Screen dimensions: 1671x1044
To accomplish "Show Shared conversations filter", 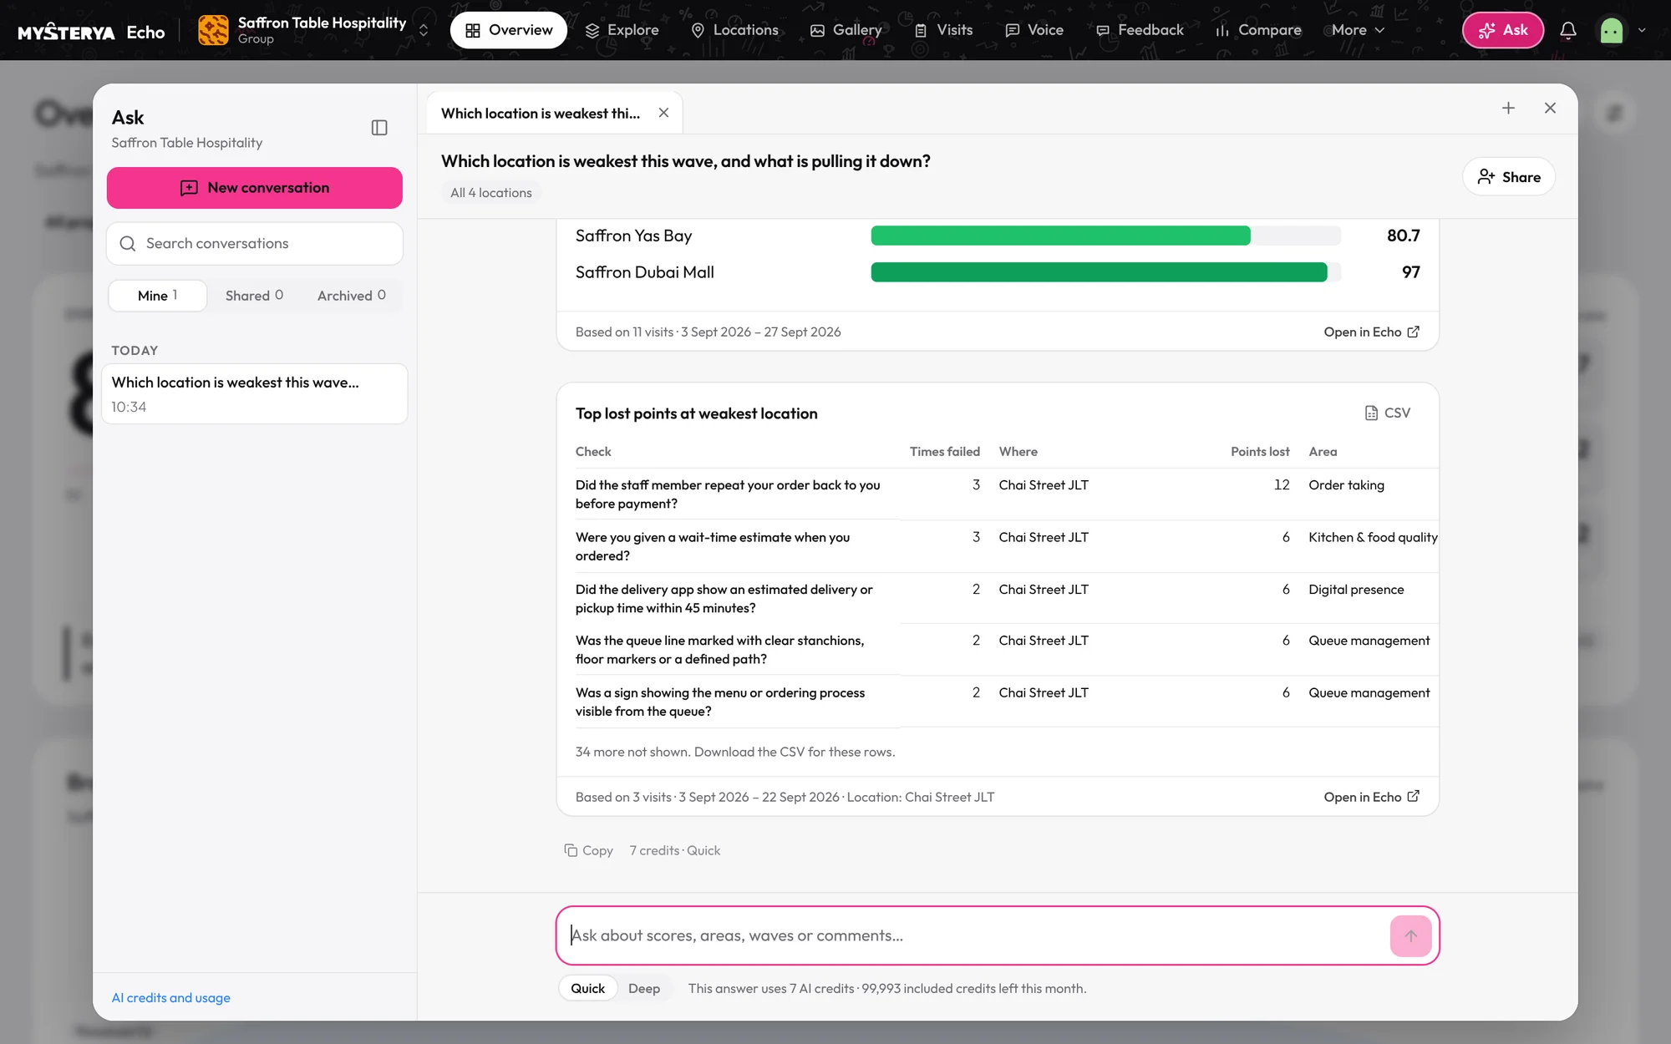I will [254, 296].
